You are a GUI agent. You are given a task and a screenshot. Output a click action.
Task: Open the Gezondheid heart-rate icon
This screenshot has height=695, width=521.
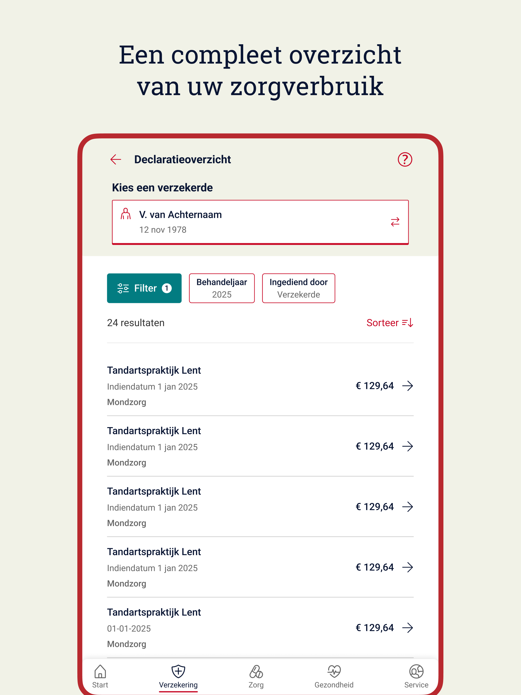tap(334, 671)
